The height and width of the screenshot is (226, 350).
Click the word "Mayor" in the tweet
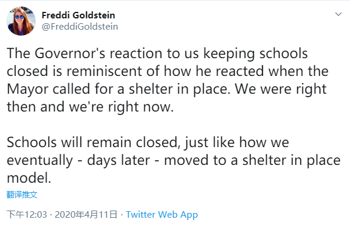pyautogui.click(x=28, y=89)
